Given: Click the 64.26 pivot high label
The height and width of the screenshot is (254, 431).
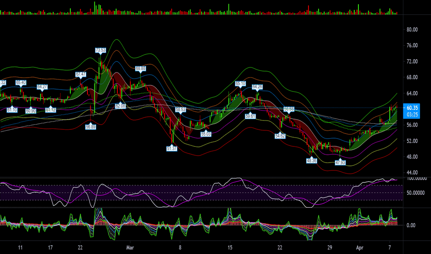Looking at the screenshot, I should pyautogui.click(x=257, y=87).
